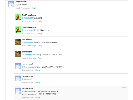This screenshot has height=100, width=133.
Task: Select the comment text 'guys im so kind'
Action: pos(21,5)
